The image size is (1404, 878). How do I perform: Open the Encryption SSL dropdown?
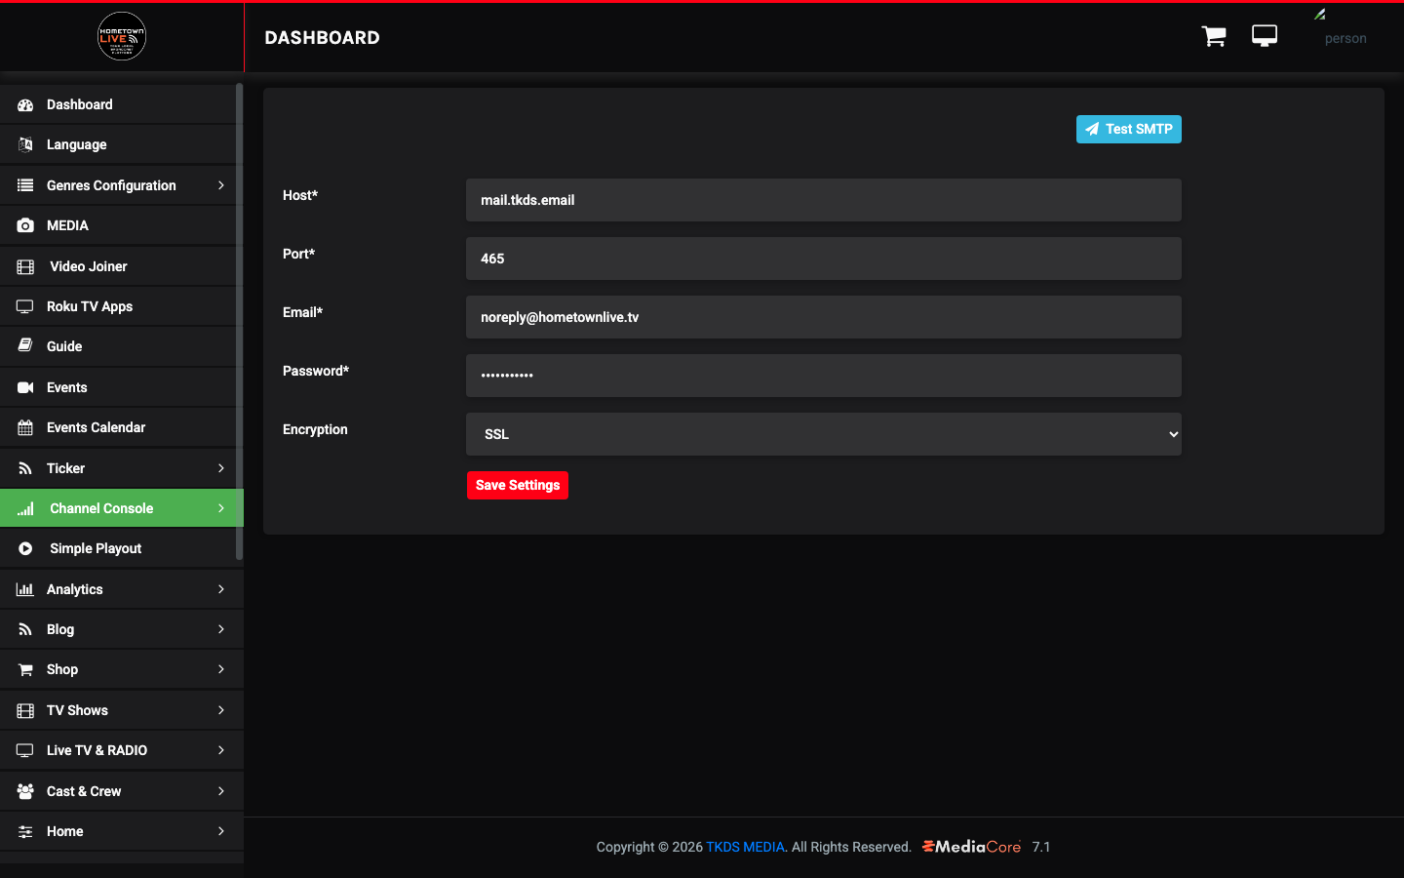click(824, 434)
